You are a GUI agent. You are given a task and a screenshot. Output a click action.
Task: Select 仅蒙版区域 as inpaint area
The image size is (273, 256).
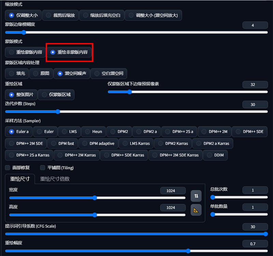tap(56, 94)
